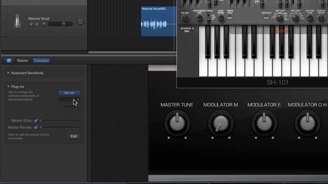Click the MASTER TUNE knob
The image size is (328, 184).
177,123
